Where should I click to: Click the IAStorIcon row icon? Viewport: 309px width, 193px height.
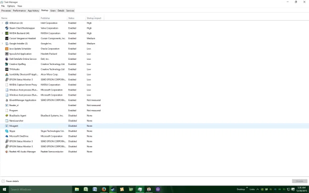[7, 23]
